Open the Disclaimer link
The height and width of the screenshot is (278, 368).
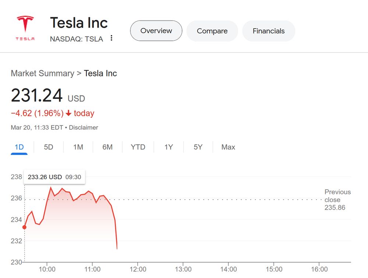(x=84, y=128)
